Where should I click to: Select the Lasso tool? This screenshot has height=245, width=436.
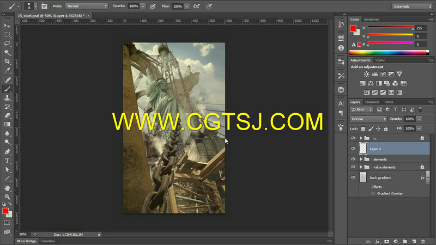click(x=7, y=44)
